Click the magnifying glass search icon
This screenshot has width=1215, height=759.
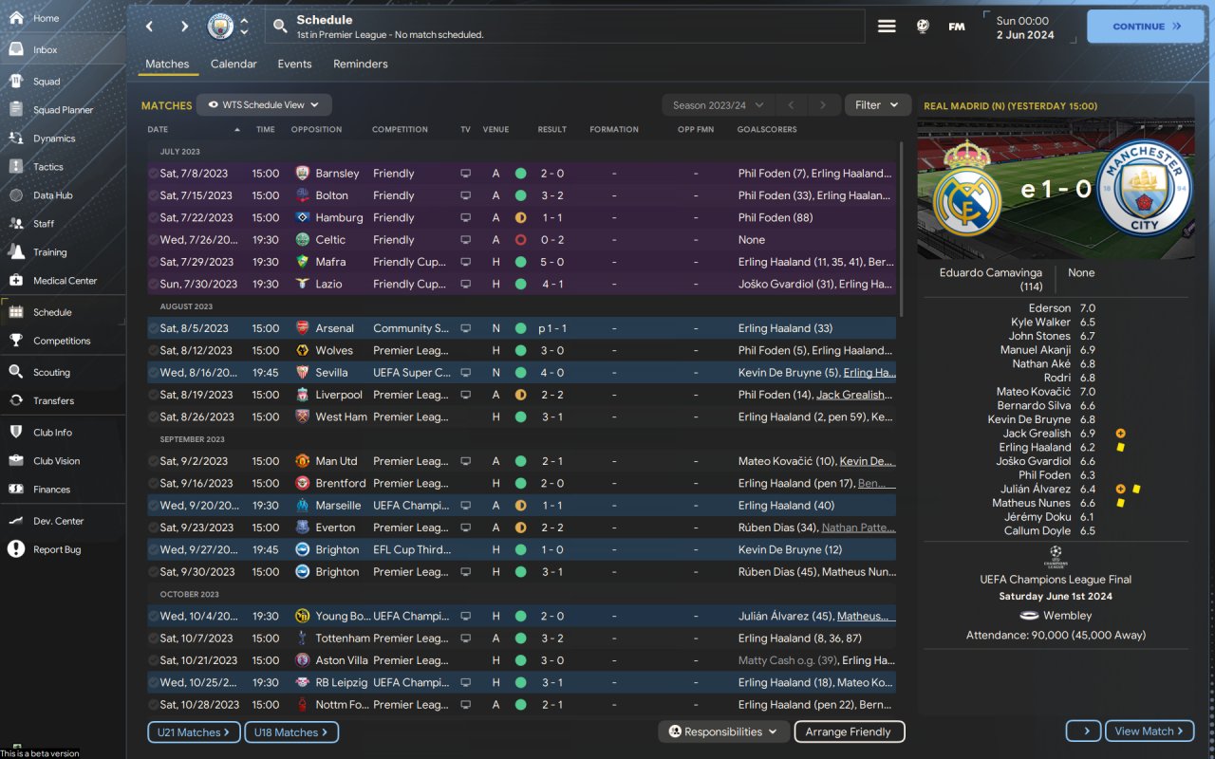[x=280, y=27]
